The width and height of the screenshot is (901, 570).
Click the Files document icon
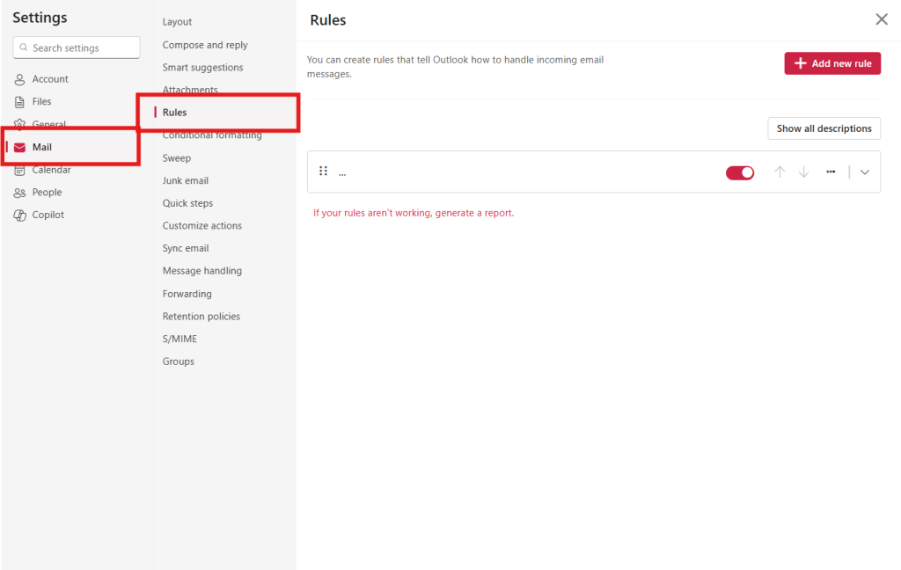pos(19,102)
